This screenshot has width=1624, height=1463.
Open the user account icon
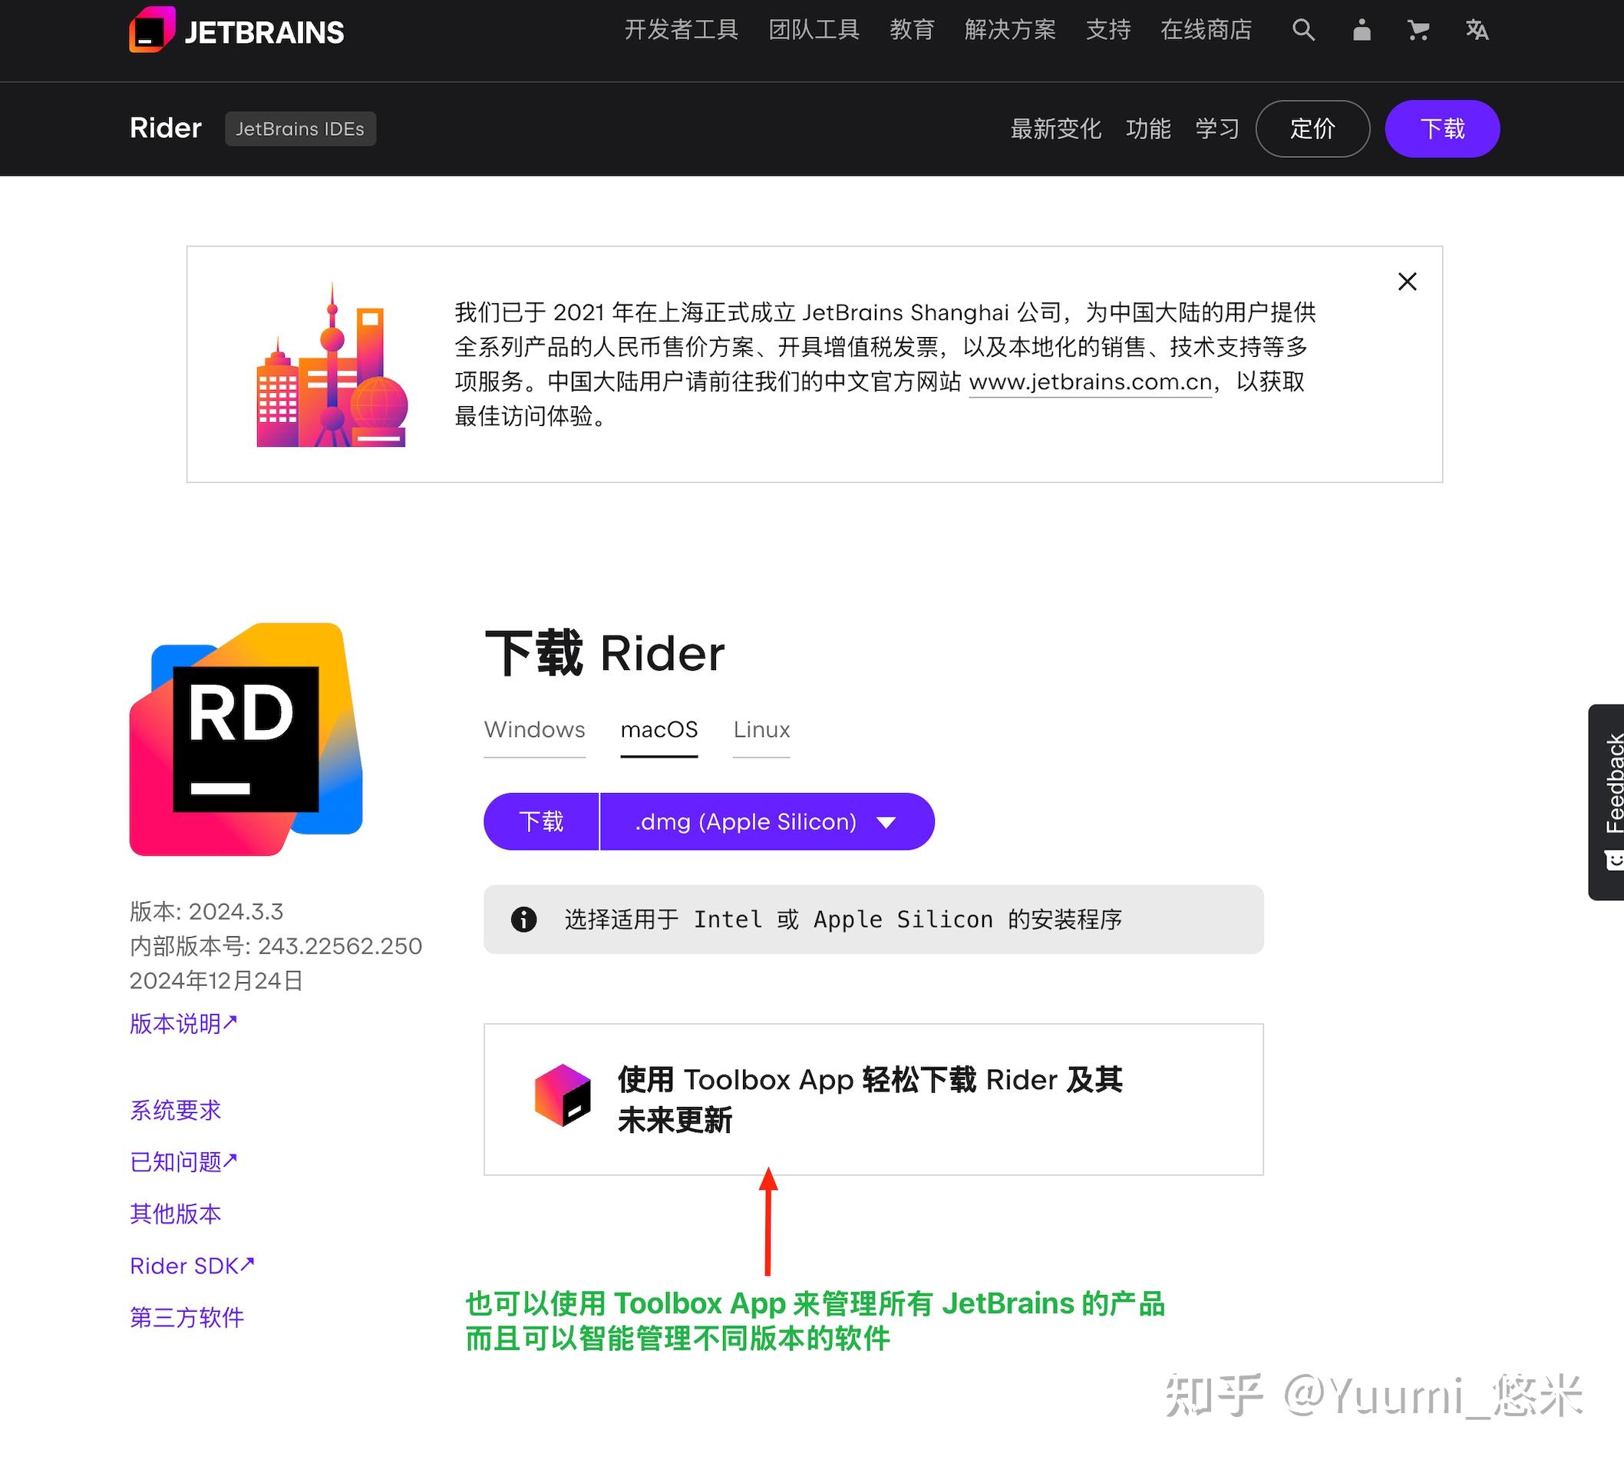[1362, 31]
